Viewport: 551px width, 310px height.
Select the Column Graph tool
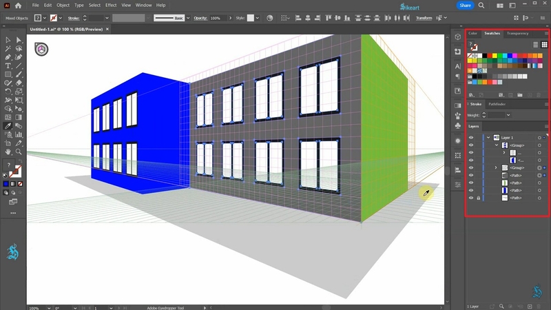[x=19, y=134]
